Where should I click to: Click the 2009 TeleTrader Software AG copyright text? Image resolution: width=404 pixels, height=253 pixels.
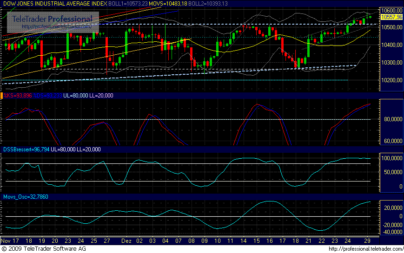(x=41, y=249)
